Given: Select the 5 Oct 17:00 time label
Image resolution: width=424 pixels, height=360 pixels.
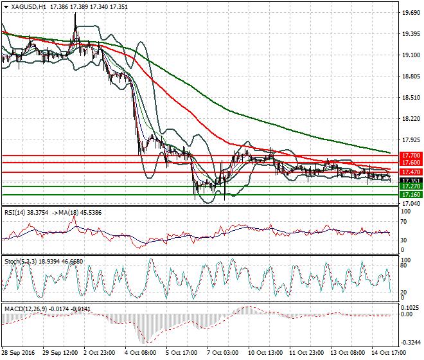Looking at the screenshot, I should tap(181, 353).
